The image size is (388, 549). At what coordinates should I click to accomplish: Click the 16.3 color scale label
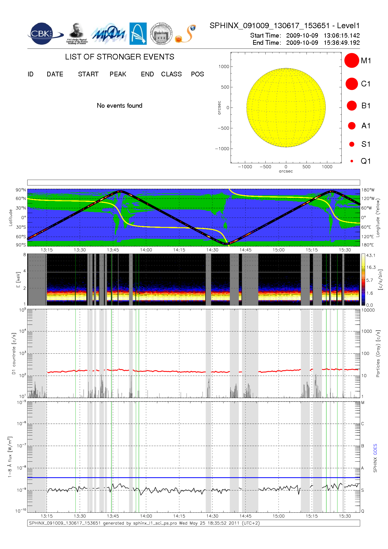click(x=371, y=267)
